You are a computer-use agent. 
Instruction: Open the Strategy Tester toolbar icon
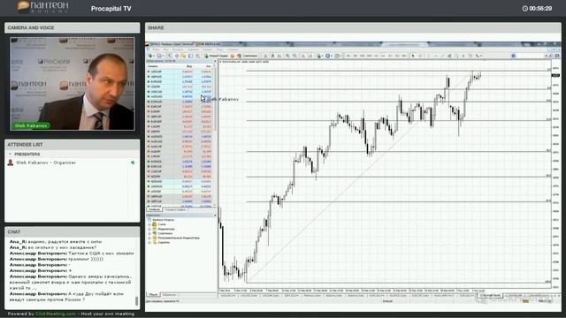197,56
